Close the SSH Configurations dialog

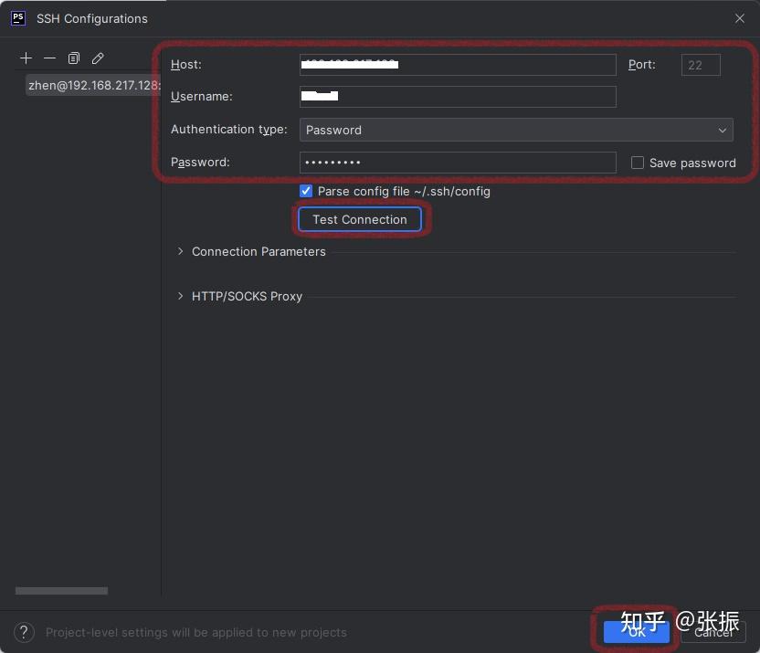(739, 18)
